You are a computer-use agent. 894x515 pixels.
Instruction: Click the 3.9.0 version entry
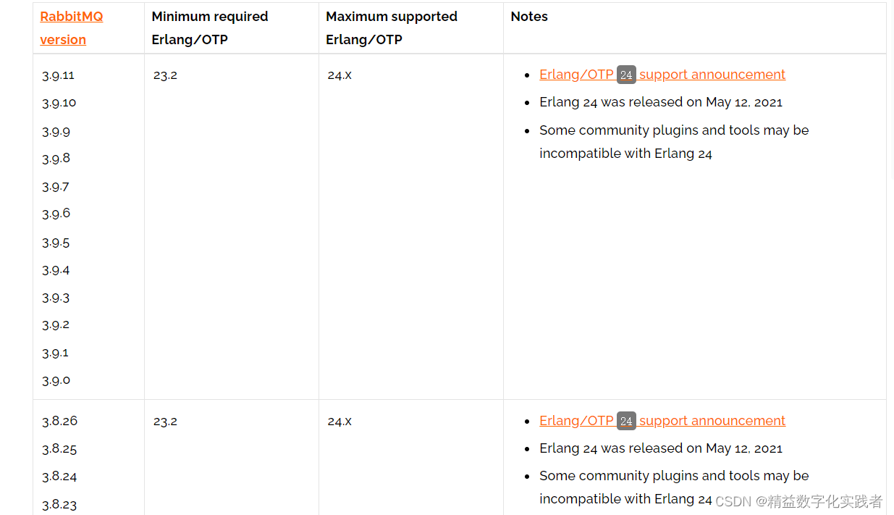click(56, 380)
